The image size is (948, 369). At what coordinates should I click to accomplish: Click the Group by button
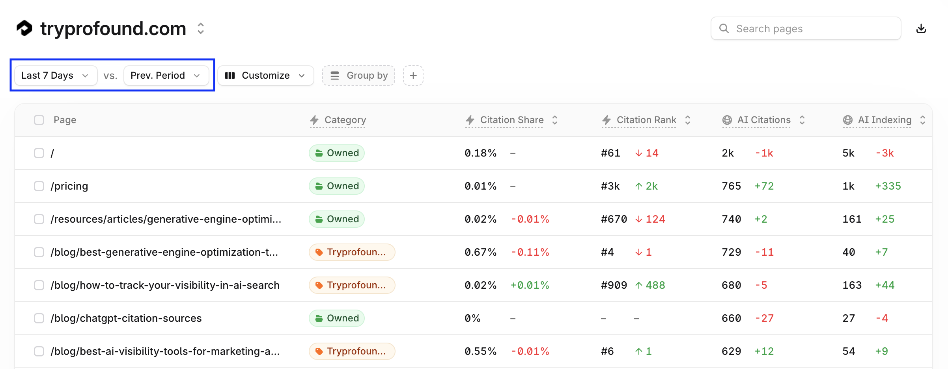(x=358, y=76)
